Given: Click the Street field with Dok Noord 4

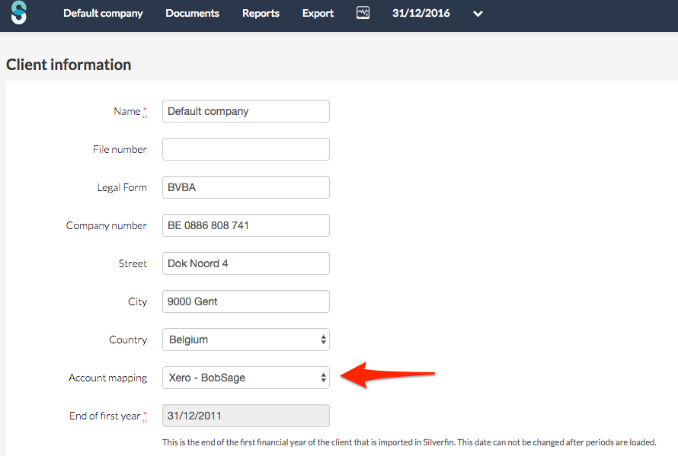Looking at the screenshot, I should point(246,263).
